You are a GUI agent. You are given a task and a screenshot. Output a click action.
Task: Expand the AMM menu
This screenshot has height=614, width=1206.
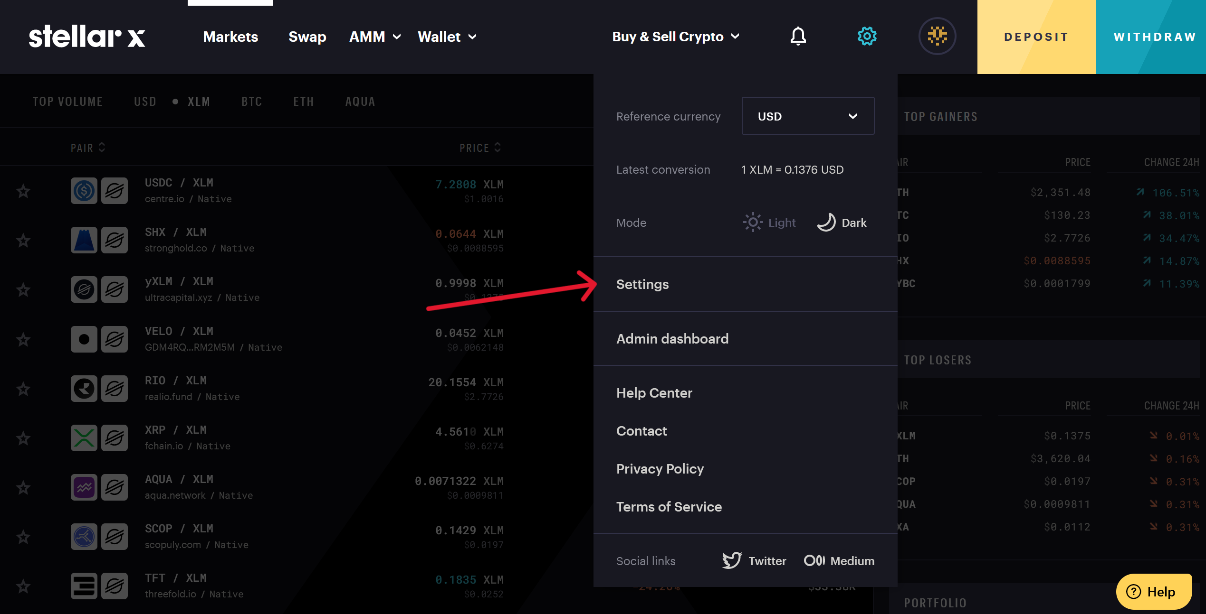(375, 37)
